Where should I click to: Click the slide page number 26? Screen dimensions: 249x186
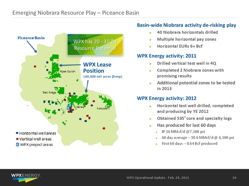(x=234, y=178)
